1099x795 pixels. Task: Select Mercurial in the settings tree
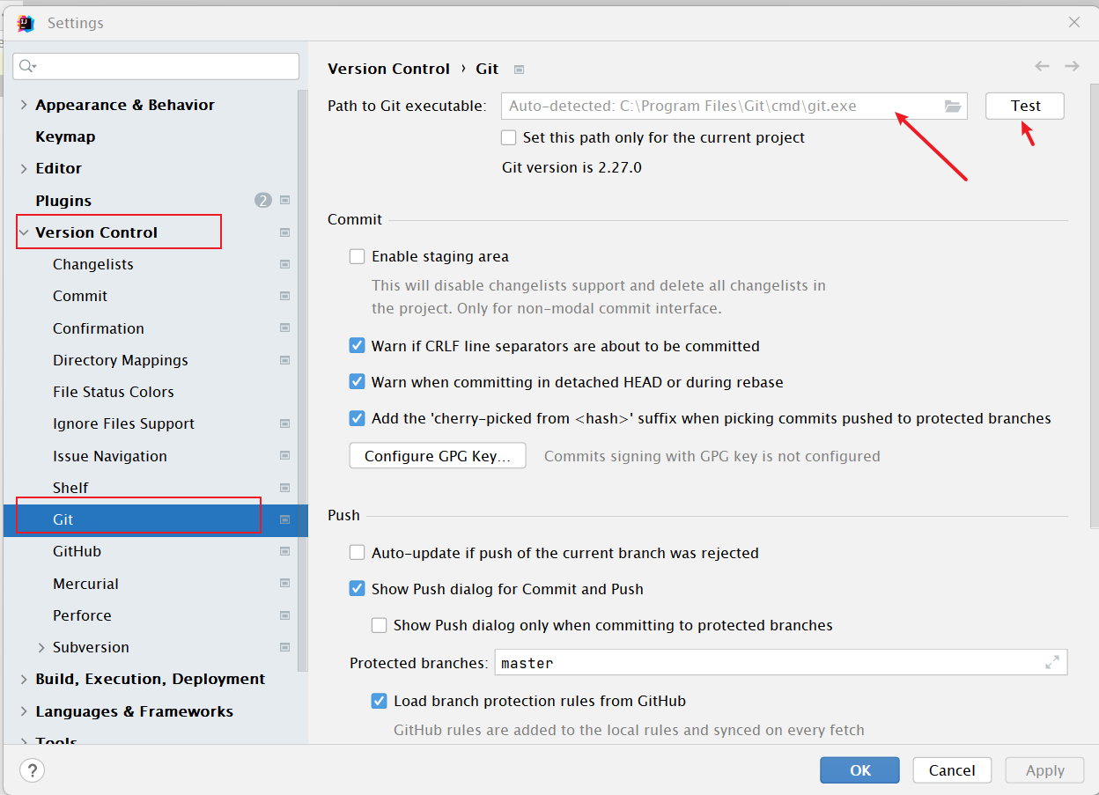point(85,584)
